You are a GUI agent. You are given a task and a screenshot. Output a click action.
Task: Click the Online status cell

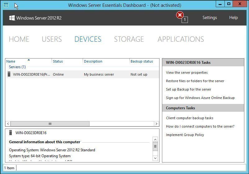(x=58, y=74)
